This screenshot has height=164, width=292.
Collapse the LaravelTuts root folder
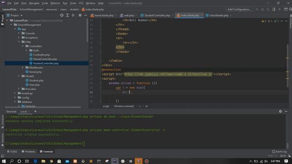pos(7,20)
